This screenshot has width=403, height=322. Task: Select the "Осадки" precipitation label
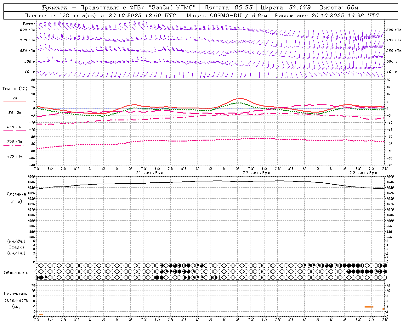pyautogui.click(x=16, y=247)
